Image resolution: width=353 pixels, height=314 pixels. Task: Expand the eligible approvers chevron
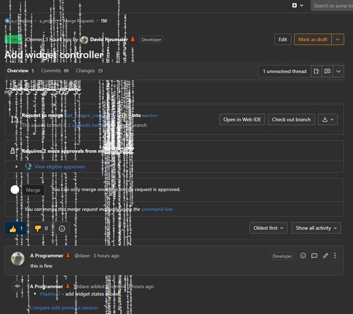[x=16, y=167]
